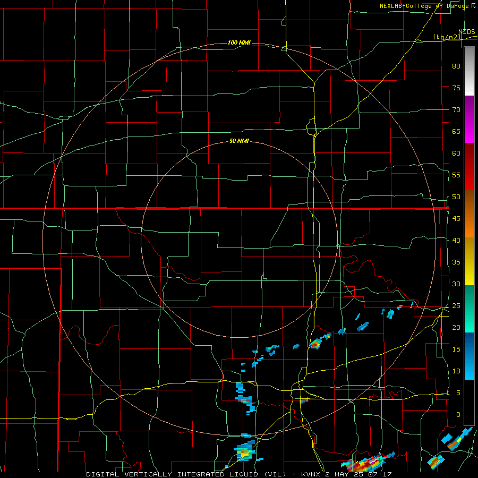
Task: Select the 65 value on the VIL scale
Action: click(456, 131)
